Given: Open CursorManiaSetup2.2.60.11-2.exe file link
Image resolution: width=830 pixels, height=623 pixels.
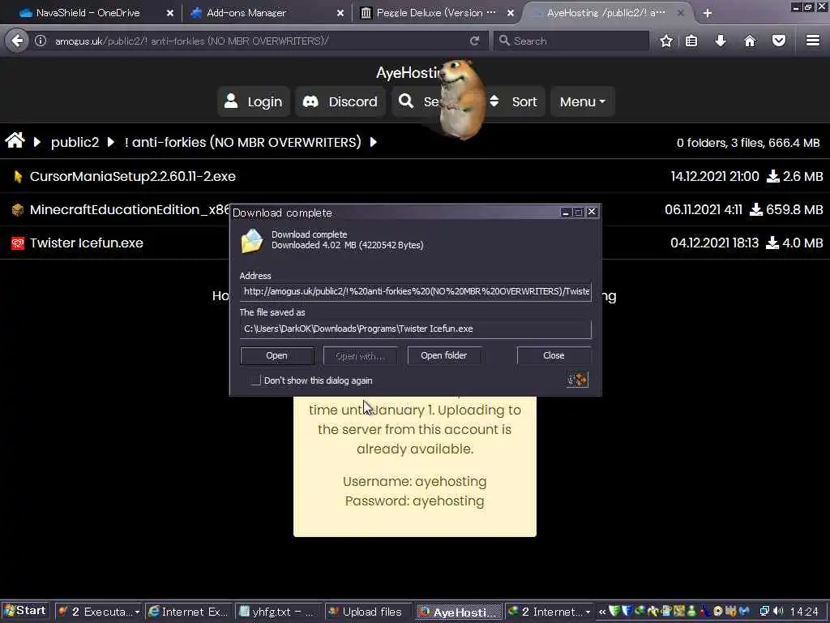Looking at the screenshot, I should 132,176.
